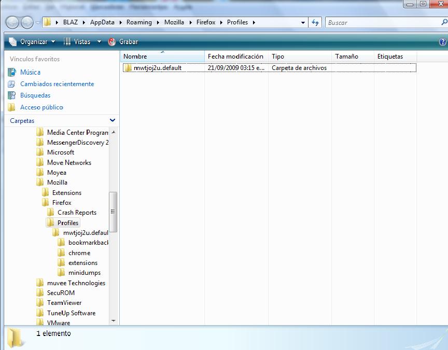The image size is (448, 350).
Task: Click the Back navigation arrow button
Action: [12, 22]
